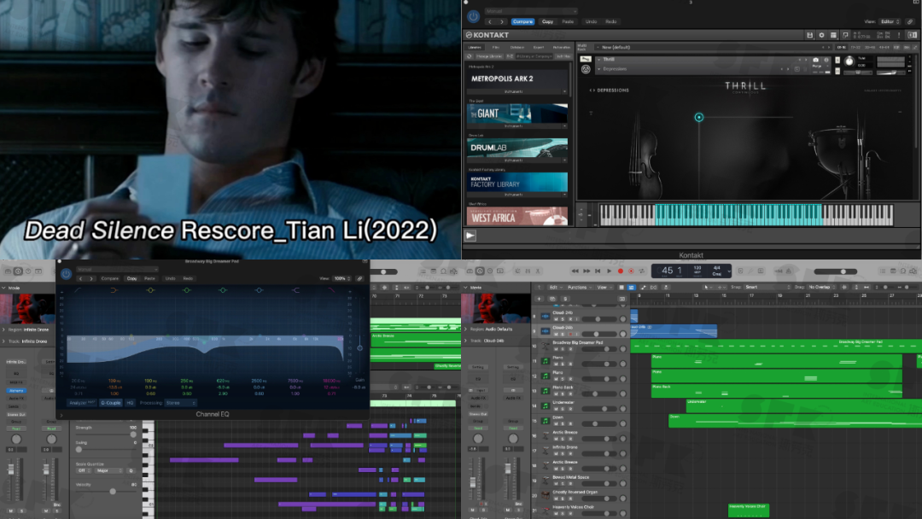Click the Cloud-24b track 8 audio icon
Screen dimensions: 922x519
pyautogui.click(x=545, y=316)
